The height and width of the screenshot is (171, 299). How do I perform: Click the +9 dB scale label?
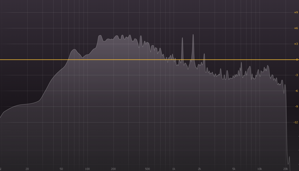click(x=296, y=12)
